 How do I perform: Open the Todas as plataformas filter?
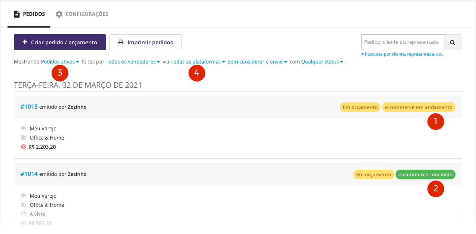tap(198, 62)
